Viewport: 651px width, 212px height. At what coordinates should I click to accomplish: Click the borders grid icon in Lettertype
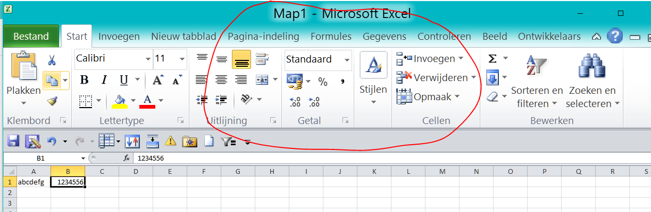tap(85, 100)
